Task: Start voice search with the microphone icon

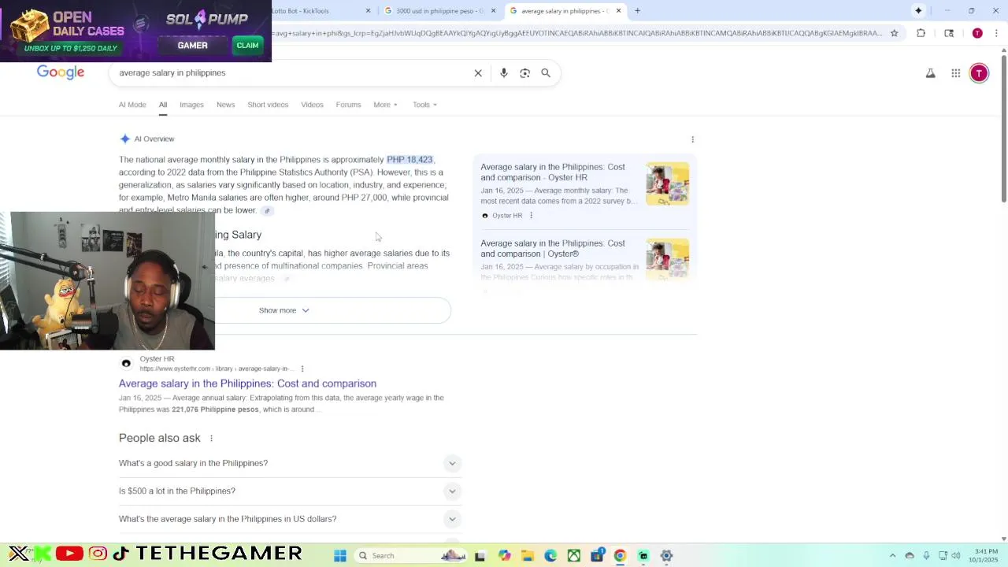Action: pyautogui.click(x=504, y=72)
